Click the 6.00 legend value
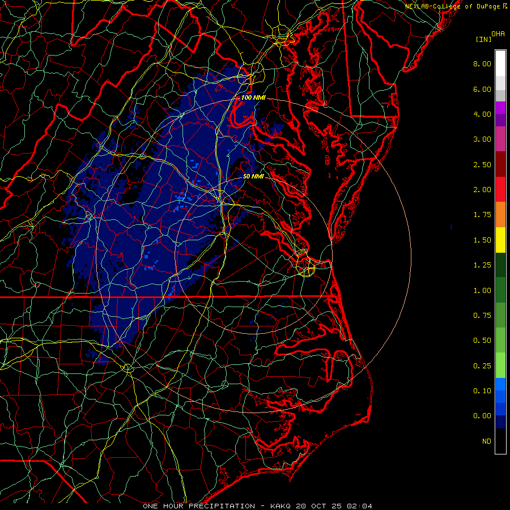The width and height of the screenshot is (510, 510). pyautogui.click(x=482, y=89)
